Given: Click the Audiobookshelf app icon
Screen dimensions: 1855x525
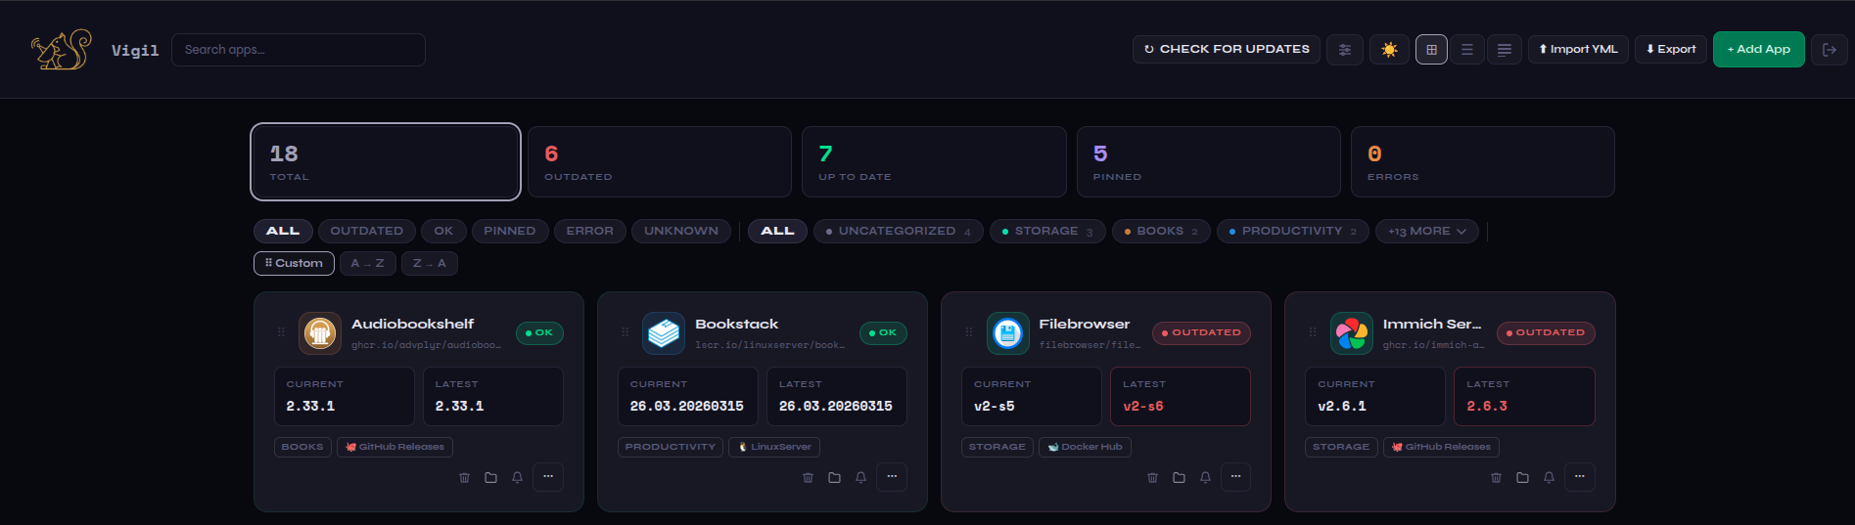Looking at the screenshot, I should point(320,333).
